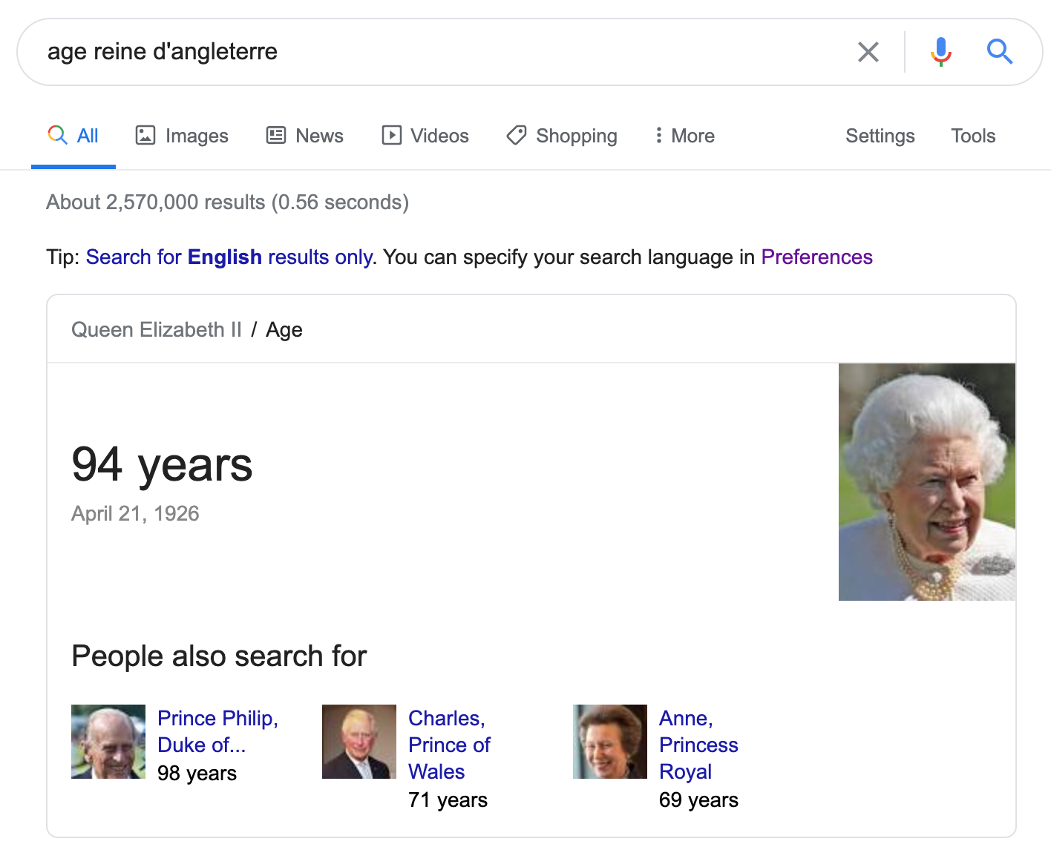Select the All results tab
The width and height of the screenshot is (1051, 847).
point(73,136)
